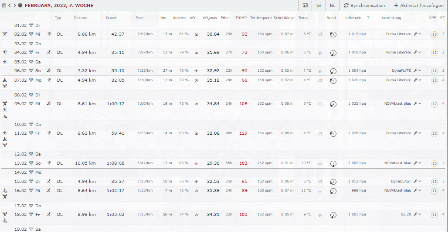Screen dimensions: 448x232
Task: Click weather cloud icon on 09.02 row
Action: pyautogui.click(x=320, y=104)
